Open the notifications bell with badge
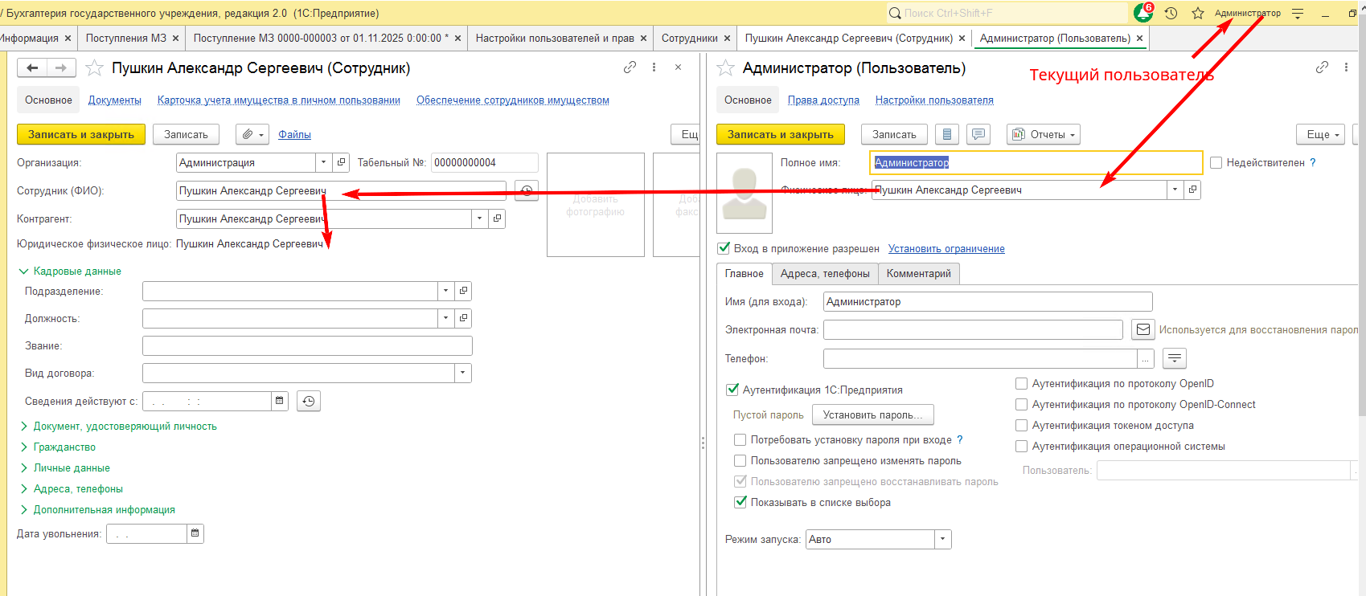The width and height of the screenshot is (1366, 596). point(1142,13)
